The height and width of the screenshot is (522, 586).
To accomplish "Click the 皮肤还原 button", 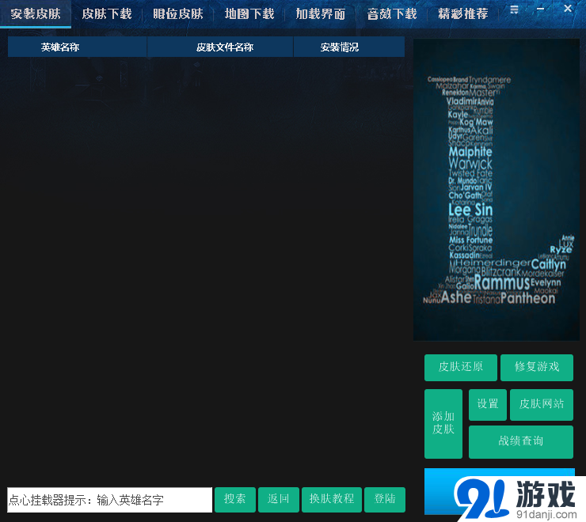I will [461, 368].
